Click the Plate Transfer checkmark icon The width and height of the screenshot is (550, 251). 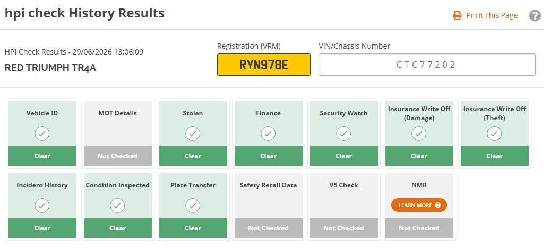click(193, 205)
